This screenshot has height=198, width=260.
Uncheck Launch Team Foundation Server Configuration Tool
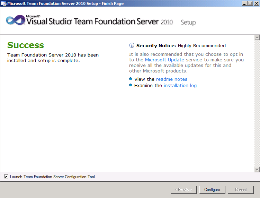(6, 177)
